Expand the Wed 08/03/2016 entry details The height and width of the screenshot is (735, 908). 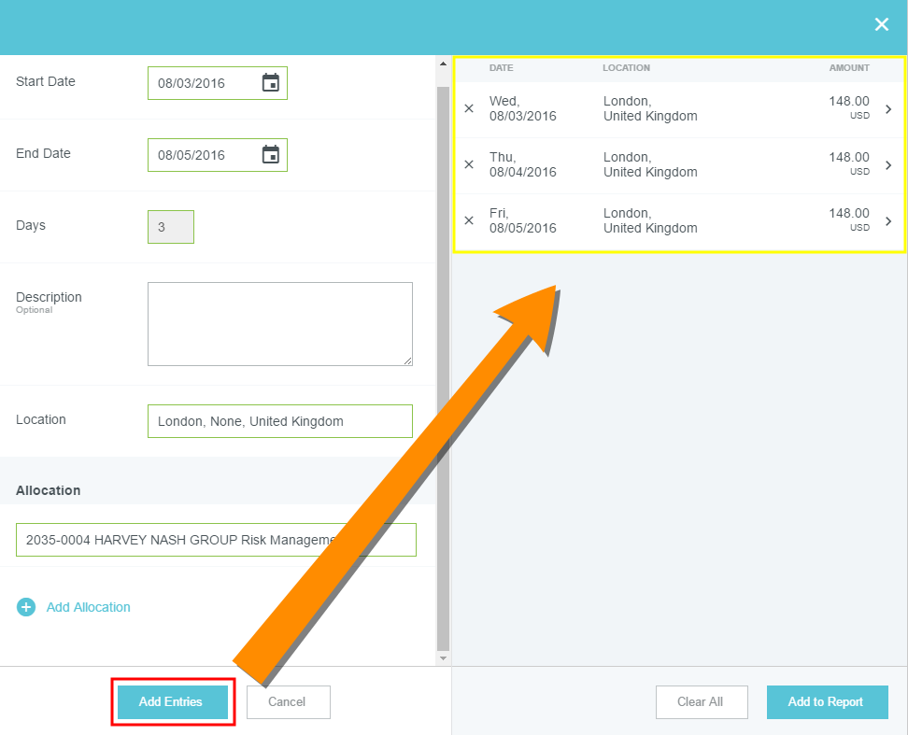888,109
